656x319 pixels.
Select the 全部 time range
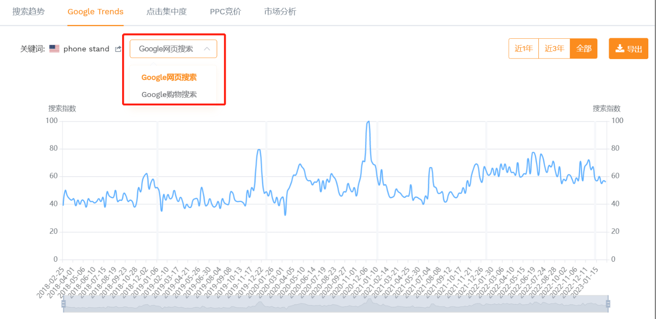pyautogui.click(x=583, y=49)
